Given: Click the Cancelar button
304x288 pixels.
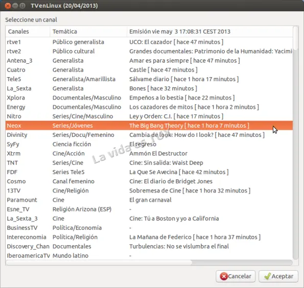Looking at the screenshot, I should (236, 276).
